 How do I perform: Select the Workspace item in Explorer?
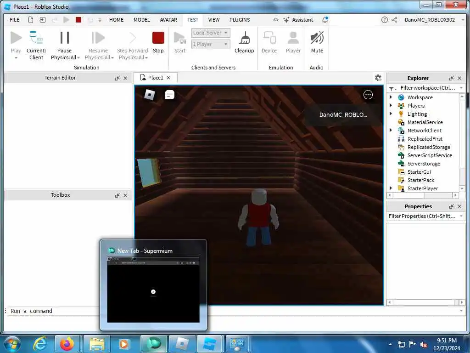pos(420,97)
